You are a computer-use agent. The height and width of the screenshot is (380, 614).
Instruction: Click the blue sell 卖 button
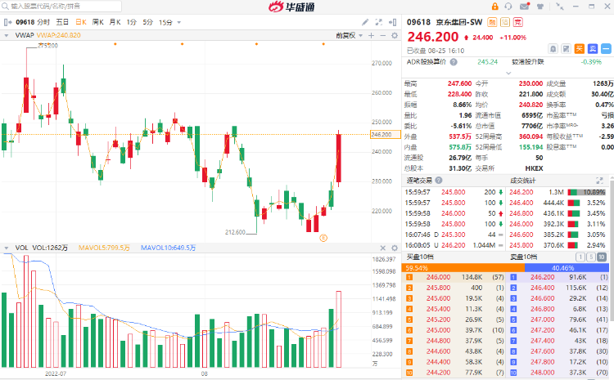pyautogui.click(x=593, y=49)
